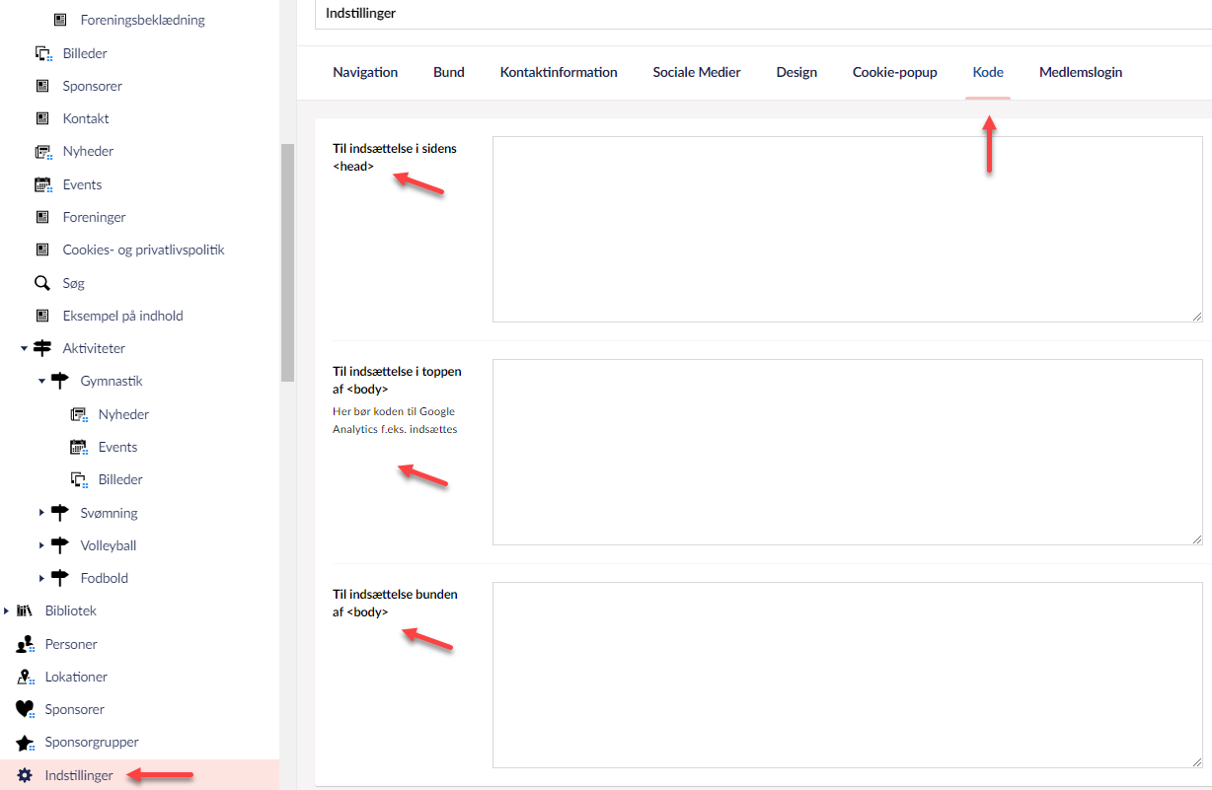Click the books icon for Bibliotek
The width and height of the screenshot is (1212, 790).
pos(26,611)
